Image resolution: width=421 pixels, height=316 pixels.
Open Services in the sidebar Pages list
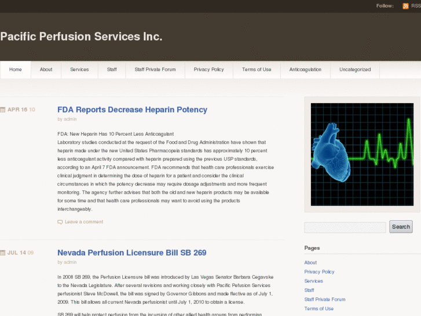tap(314, 281)
